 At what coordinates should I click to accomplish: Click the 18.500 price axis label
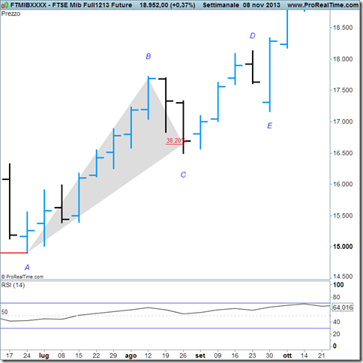pyautogui.click(x=343, y=28)
